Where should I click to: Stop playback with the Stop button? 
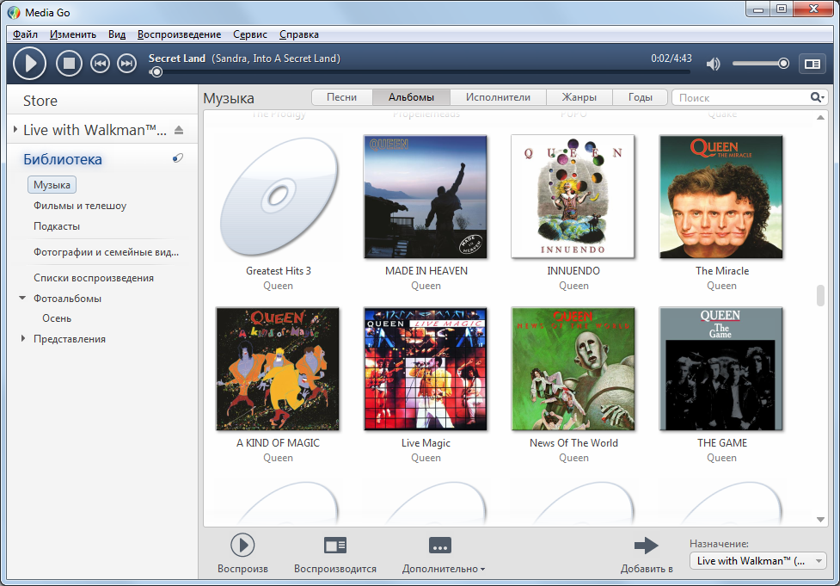[x=69, y=64]
